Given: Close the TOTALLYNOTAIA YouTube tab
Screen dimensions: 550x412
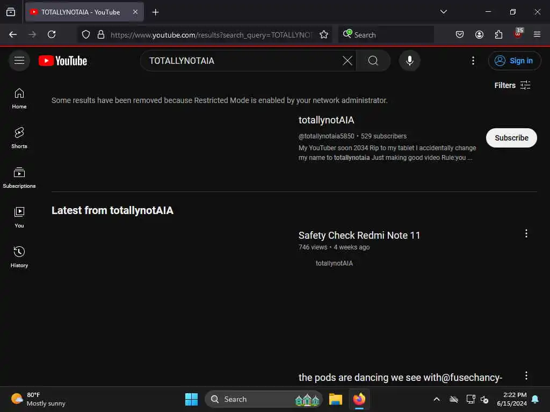Looking at the screenshot, I should [135, 12].
